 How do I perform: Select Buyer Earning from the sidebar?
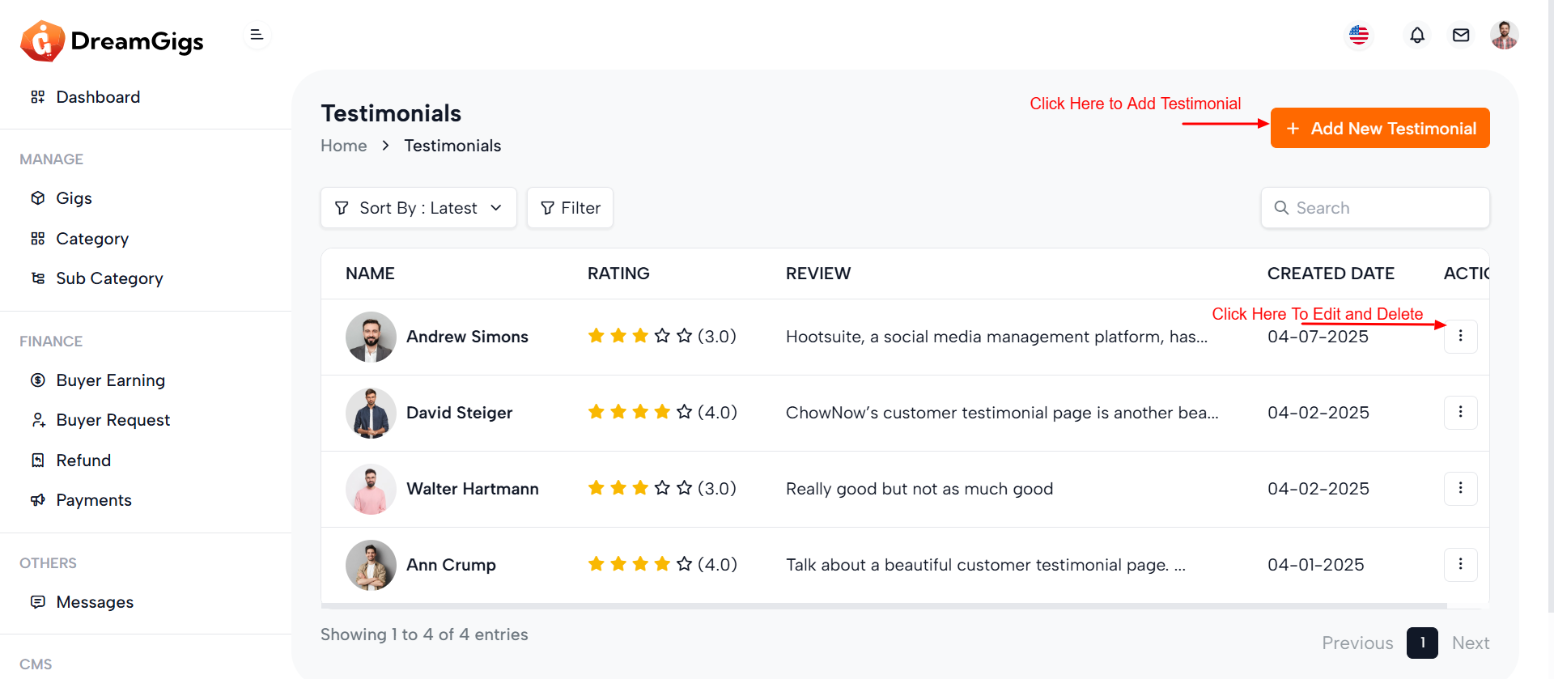(110, 380)
